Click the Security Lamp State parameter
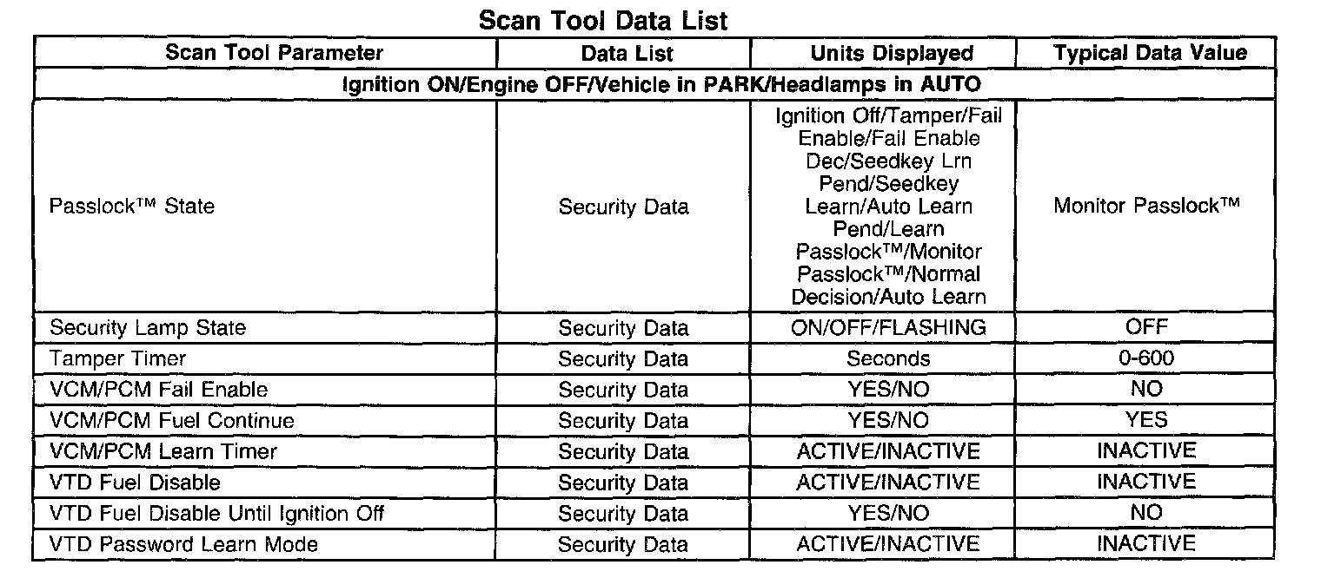Viewport: 1321px width, 578px height. coord(148,328)
